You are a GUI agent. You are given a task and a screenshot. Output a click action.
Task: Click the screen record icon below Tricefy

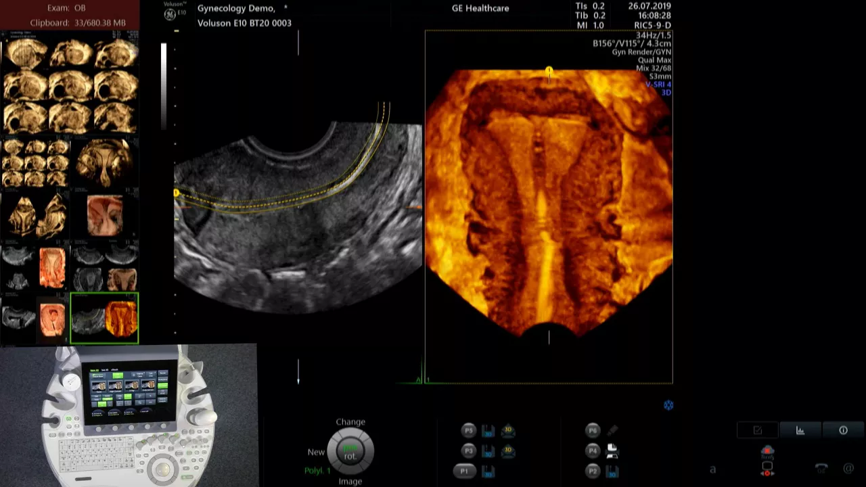point(767,468)
